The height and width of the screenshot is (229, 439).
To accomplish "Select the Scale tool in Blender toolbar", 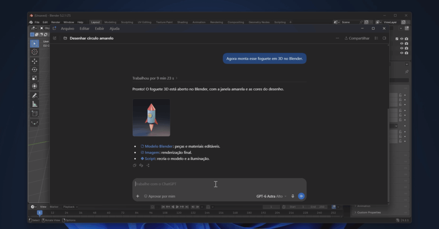I will (34, 78).
